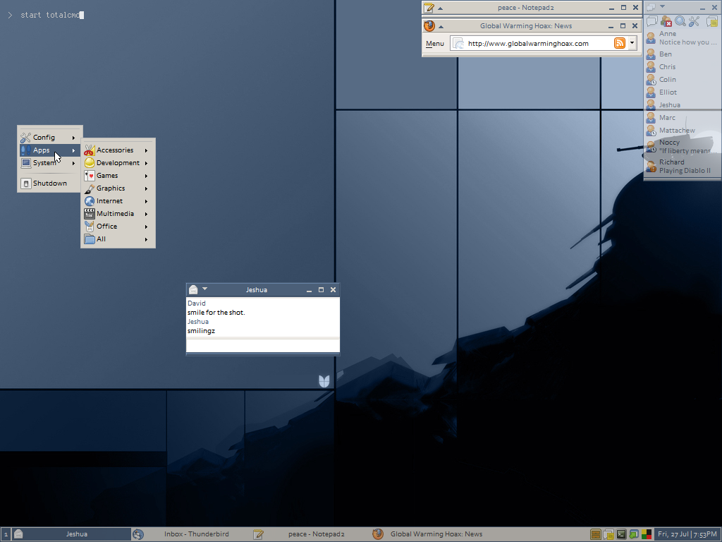The width and height of the screenshot is (722, 542).
Task: Click the chat bubbles icon in contact list toolbar
Action: 652,21
